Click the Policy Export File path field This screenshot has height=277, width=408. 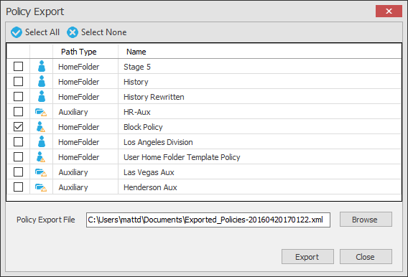tap(208, 220)
